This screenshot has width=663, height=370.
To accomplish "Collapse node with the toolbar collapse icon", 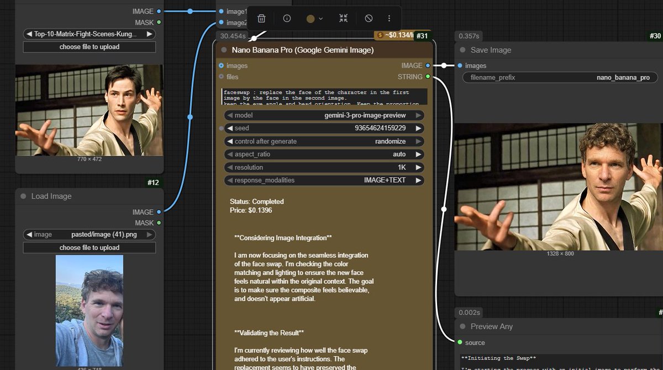I will tap(344, 18).
